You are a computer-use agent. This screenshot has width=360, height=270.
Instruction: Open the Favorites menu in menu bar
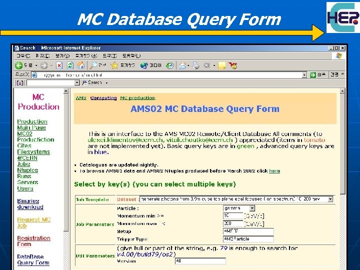click(86, 56)
